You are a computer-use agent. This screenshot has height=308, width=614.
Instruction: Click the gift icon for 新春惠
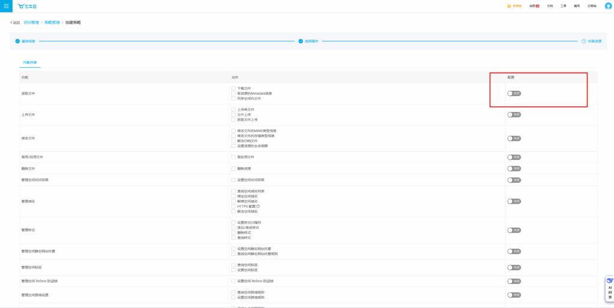[x=508, y=6]
